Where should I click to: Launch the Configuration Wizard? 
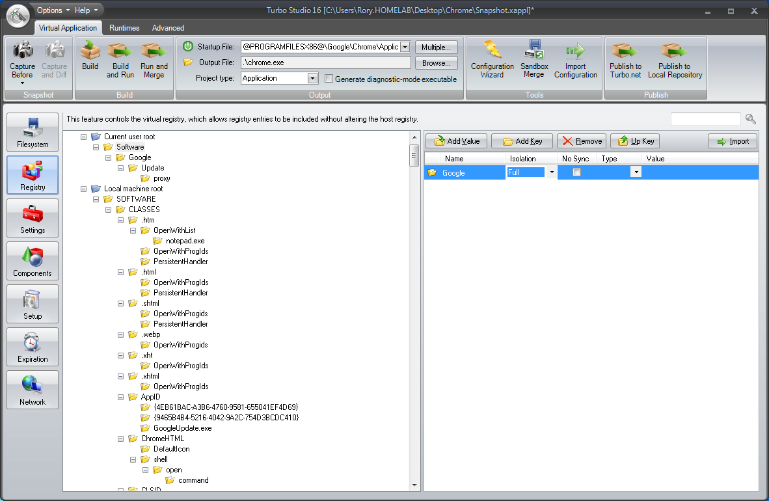coord(492,61)
